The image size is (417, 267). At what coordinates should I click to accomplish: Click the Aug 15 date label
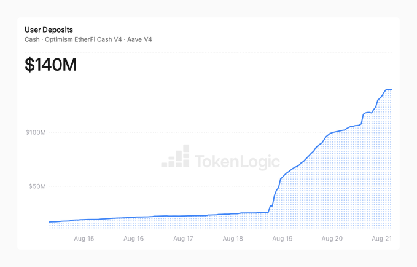pyautogui.click(x=84, y=239)
